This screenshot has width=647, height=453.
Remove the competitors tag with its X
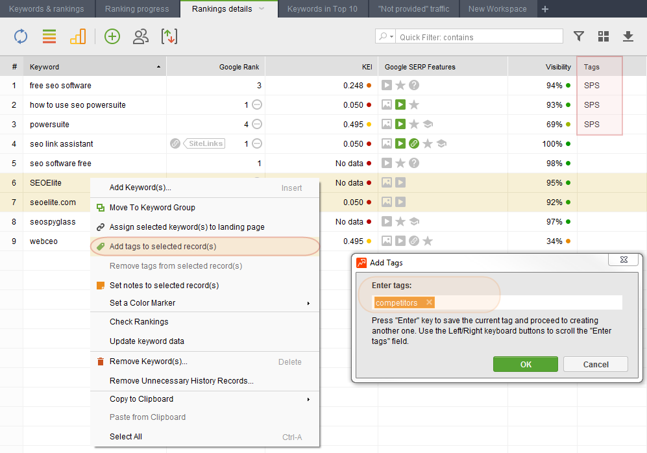[429, 302]
